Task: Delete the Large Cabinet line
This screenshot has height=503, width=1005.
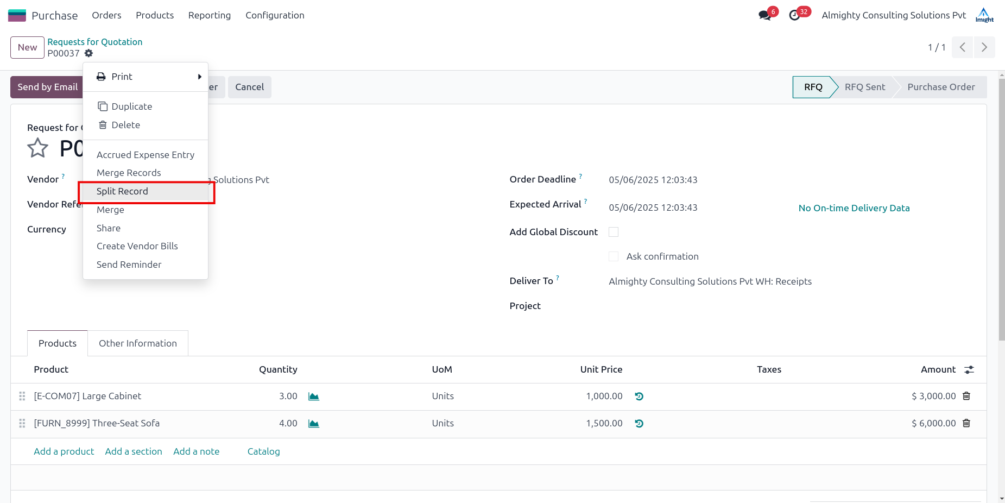Action: coord(966,396)
